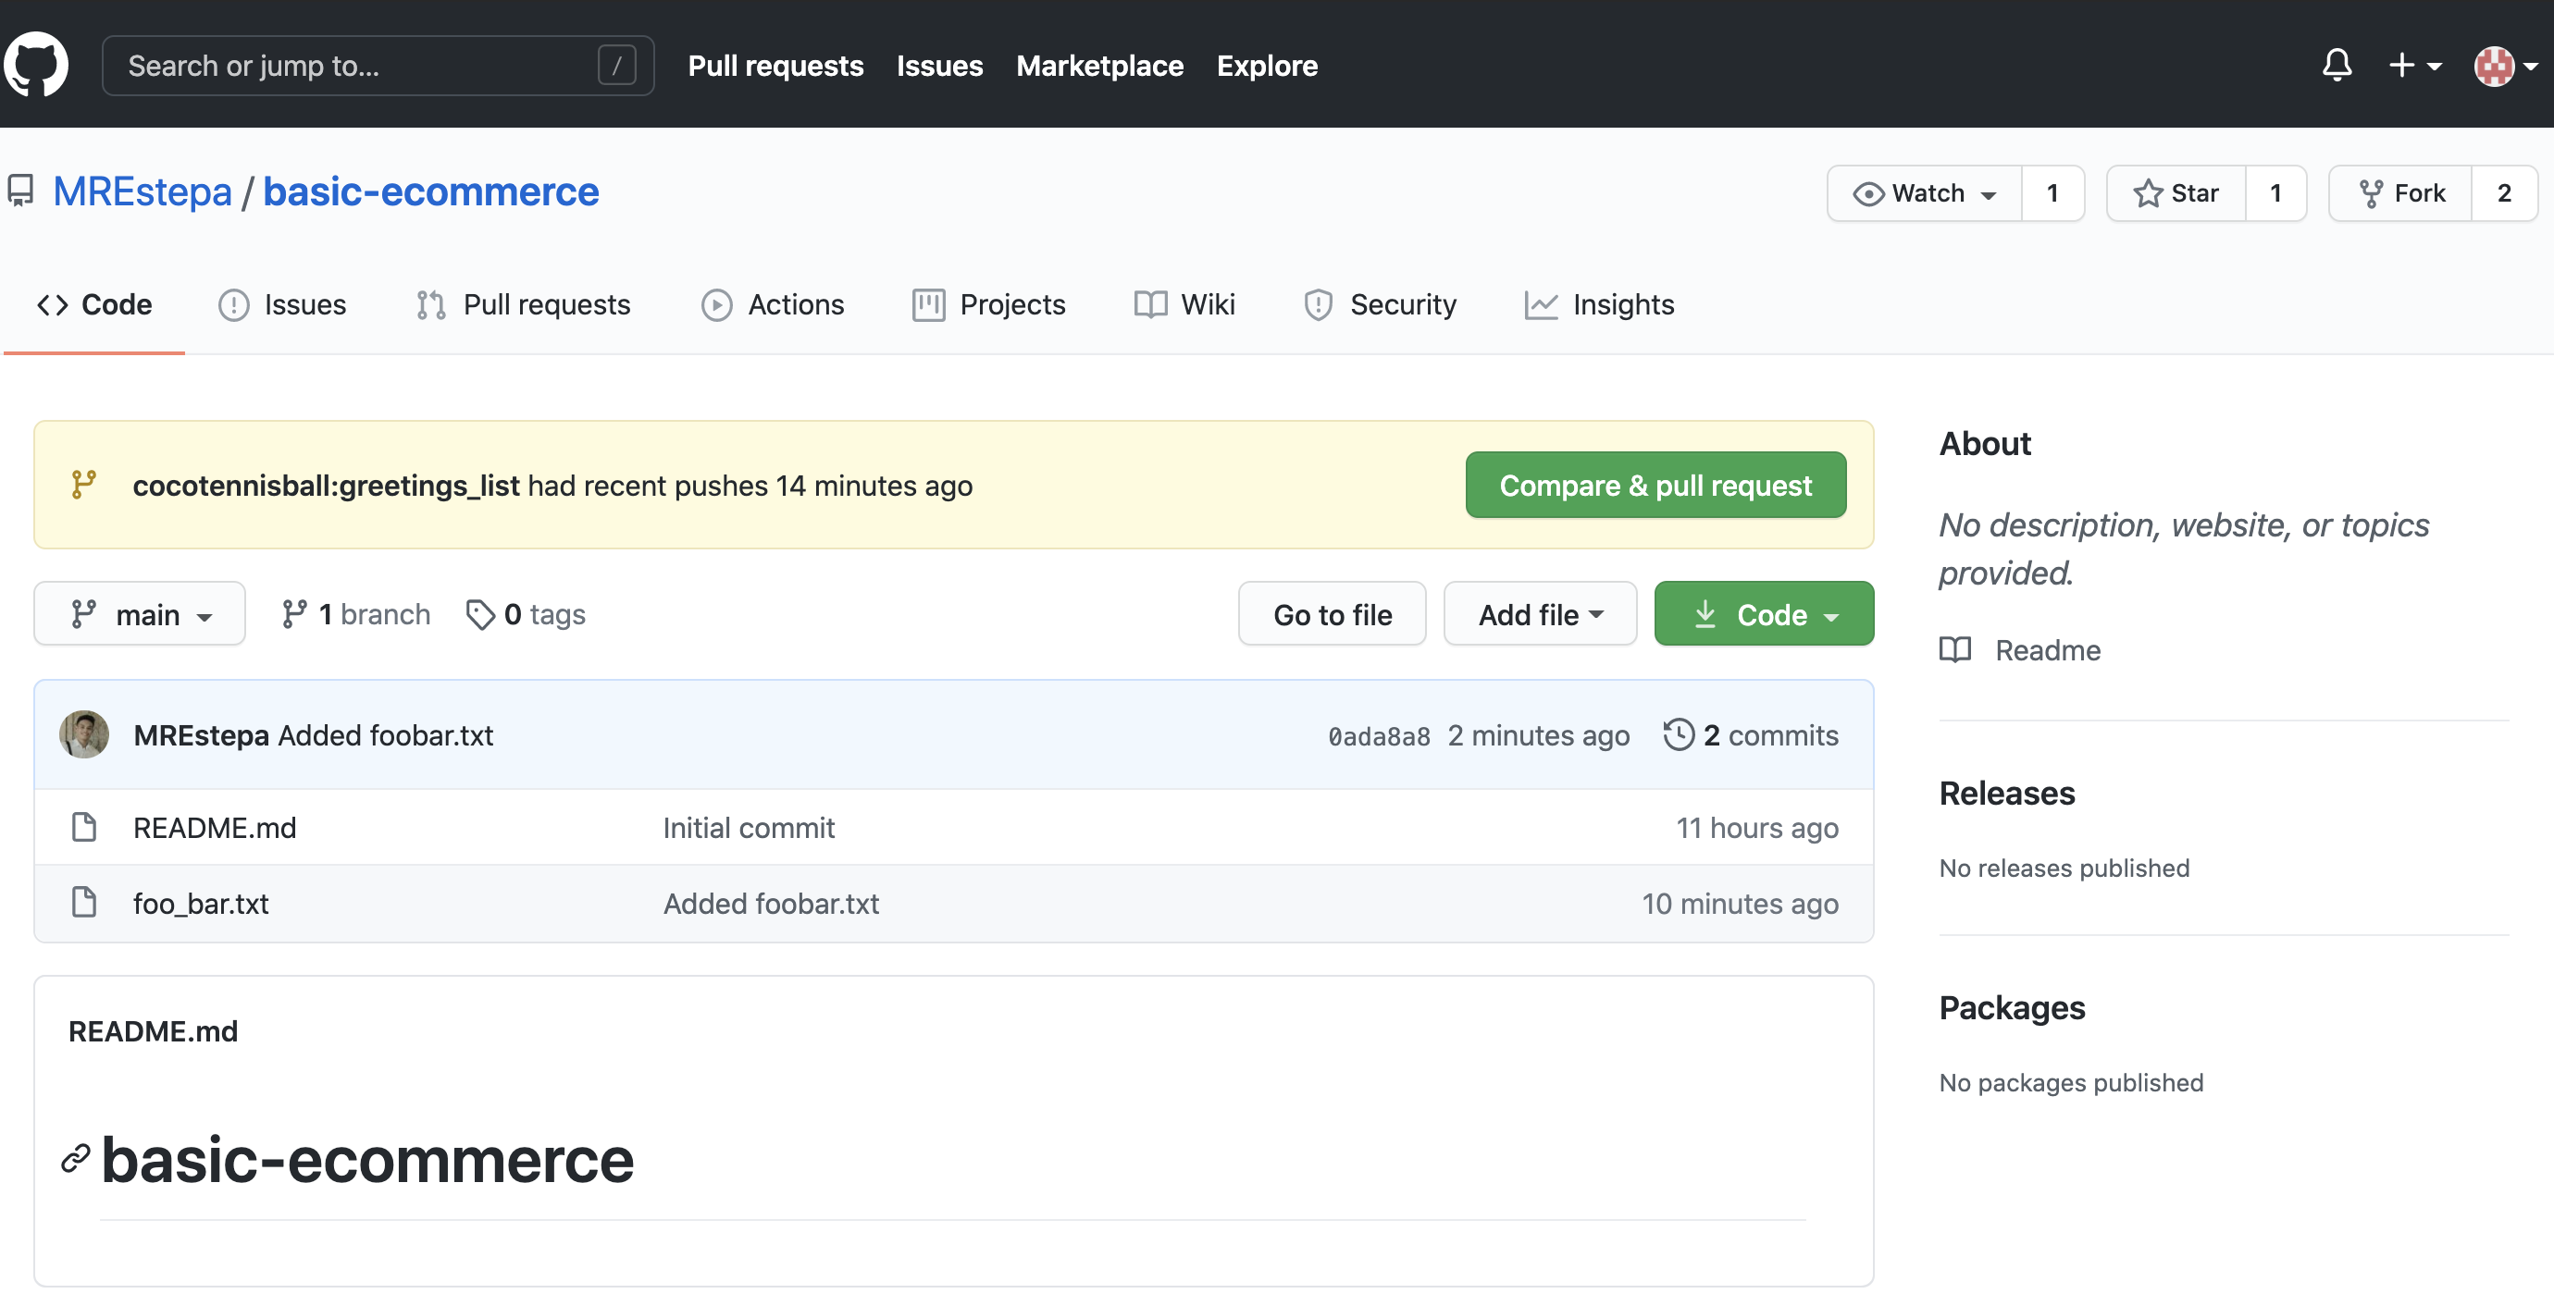
Task: View the 0 tags link
Action: tap(526, 614)
